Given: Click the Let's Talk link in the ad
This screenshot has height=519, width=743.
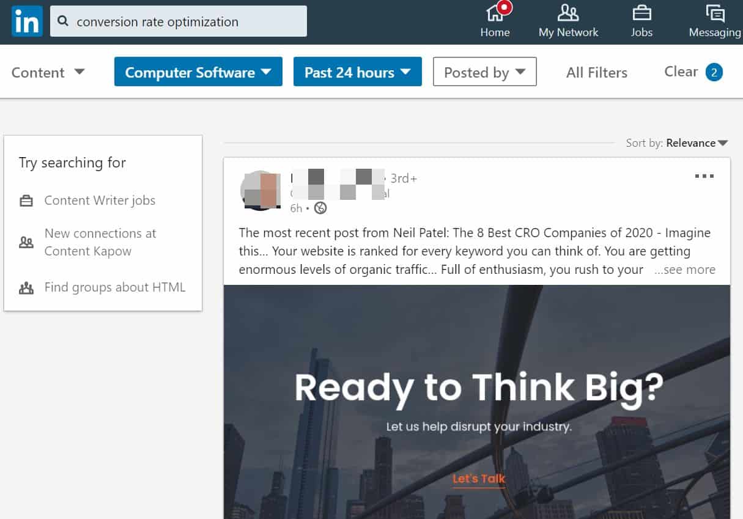Looking at the screenshot, I should (478, 479).
